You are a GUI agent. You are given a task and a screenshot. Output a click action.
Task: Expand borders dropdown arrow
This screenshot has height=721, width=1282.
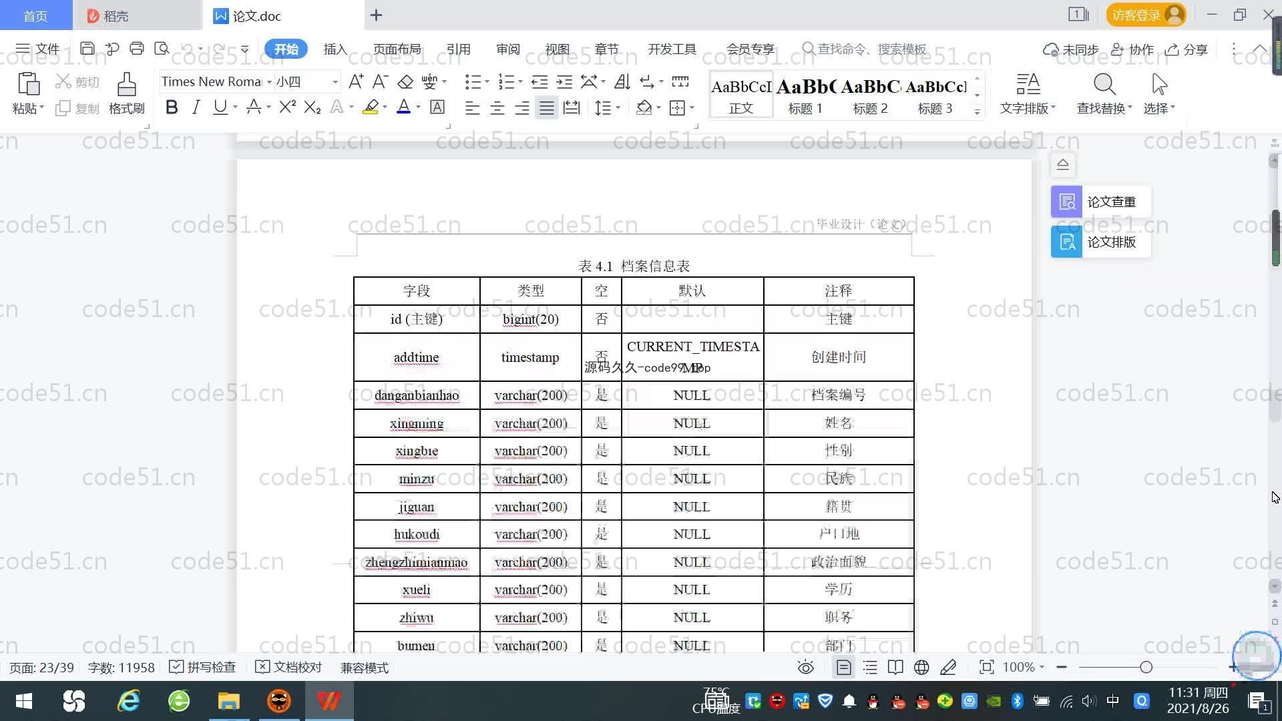click(x=692, y=107)
